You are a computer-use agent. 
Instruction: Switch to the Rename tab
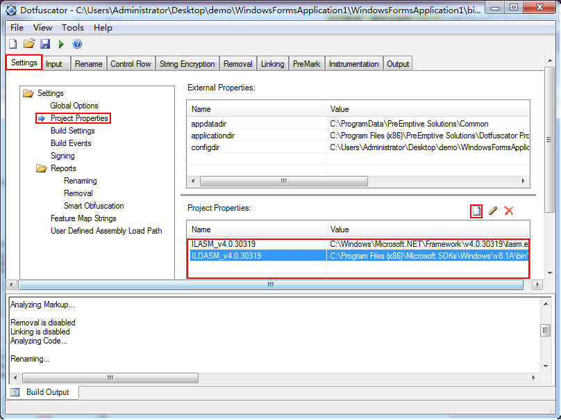(88, 64)
